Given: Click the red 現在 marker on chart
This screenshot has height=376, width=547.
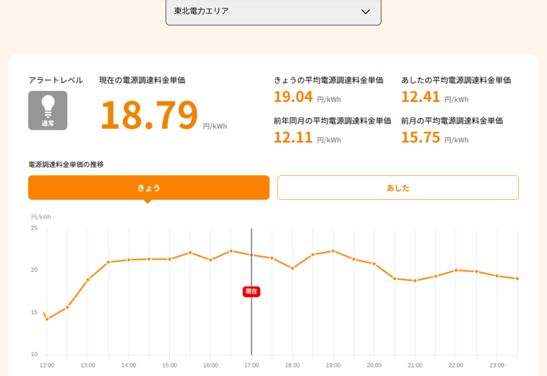Looking at the screenshot, I should tap(251, 291).
